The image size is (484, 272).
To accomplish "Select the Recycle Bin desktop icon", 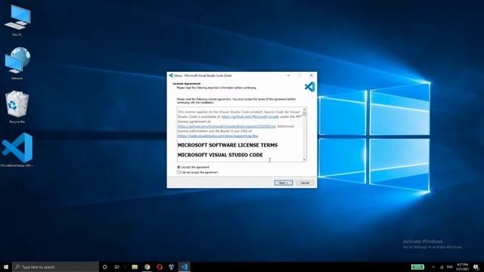I will click(17, 107).
